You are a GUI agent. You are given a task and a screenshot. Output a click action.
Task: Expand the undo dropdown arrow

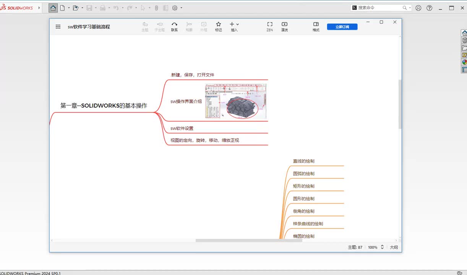point(122,8)
